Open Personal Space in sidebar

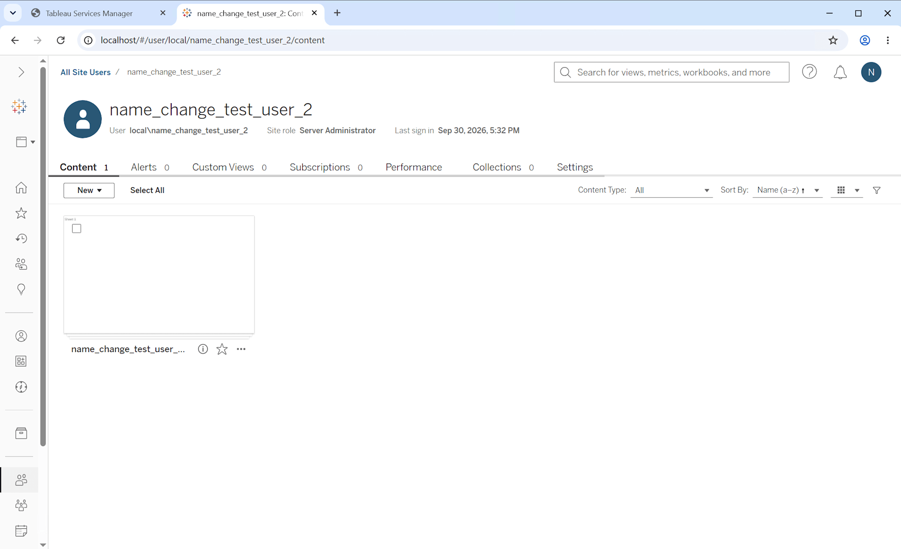tap(21, 336)
